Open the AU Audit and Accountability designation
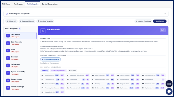Viewport: 174px width, 97px height. pyautogui.click(x=103, y=75)
